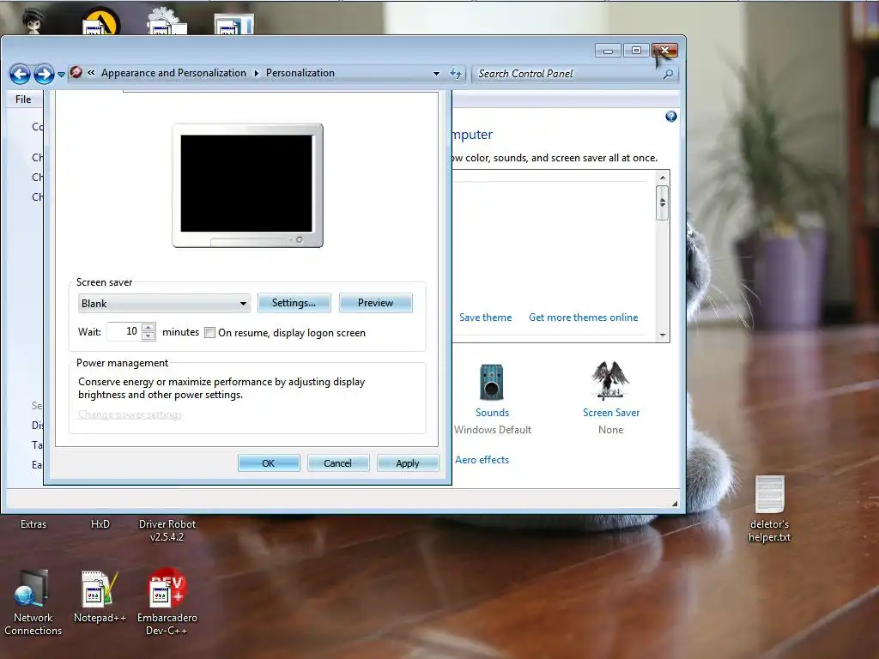This screenshot has height=659, width=879.
Task: Select Appearance and Personalization breadcrumb
Action: tap(173, 73)
